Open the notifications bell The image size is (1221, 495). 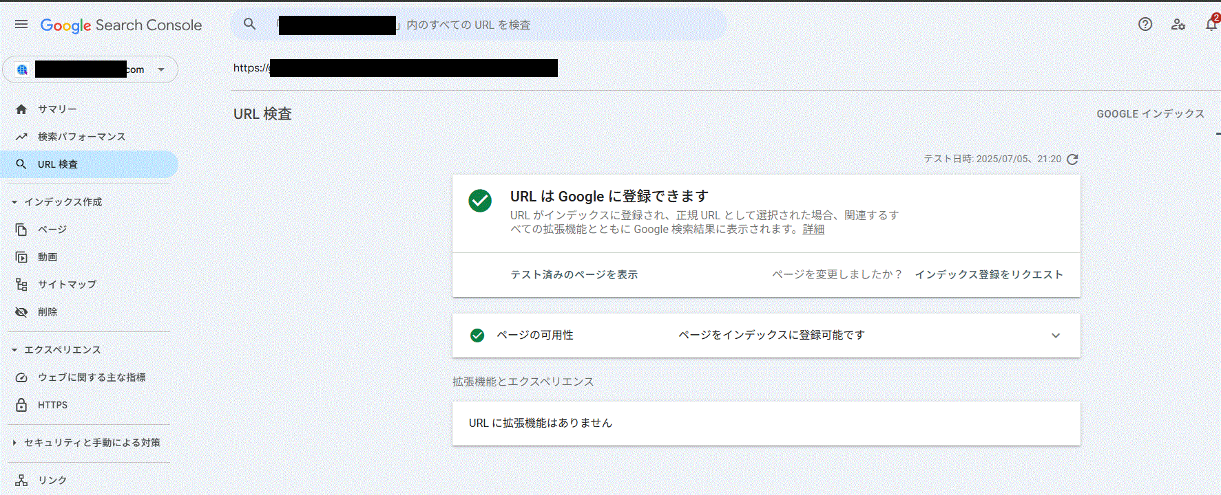pos(1211,24)
